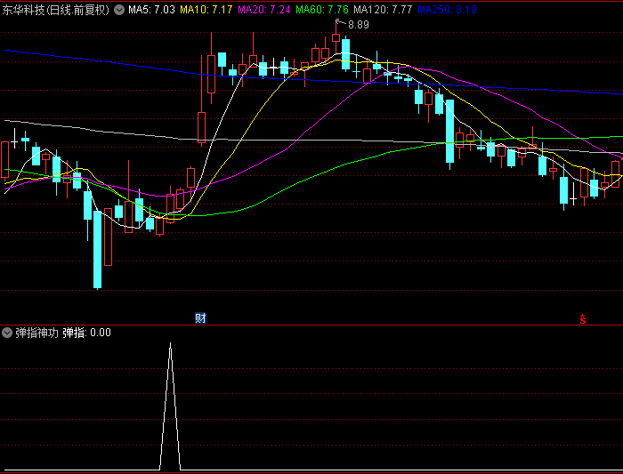Click the 弹指神功 indicator name
623x474 pixels.
coord(37,333)
